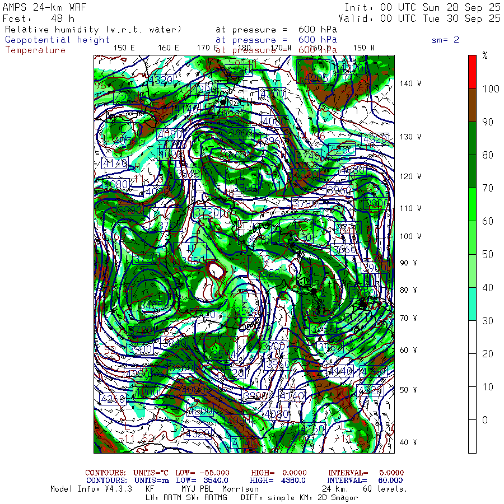Click the '70' tick label on color bar
This screenshot has width=504, height=504.
[488, 188]
